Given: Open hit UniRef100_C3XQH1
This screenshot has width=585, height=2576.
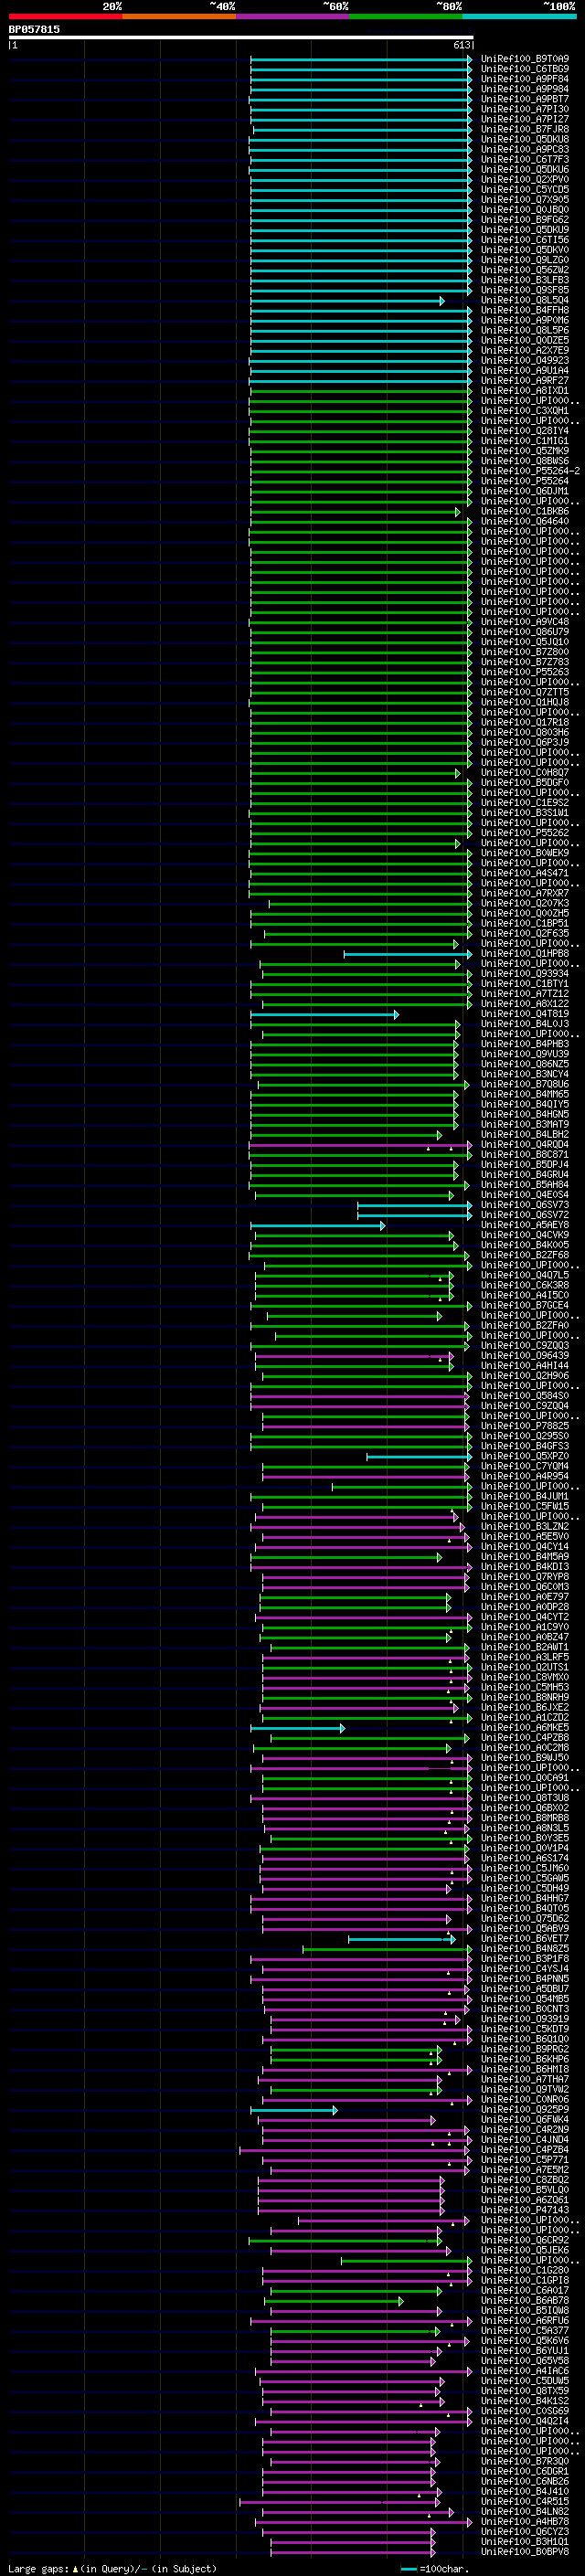Looking at the screenshot, I should point(525,411).
